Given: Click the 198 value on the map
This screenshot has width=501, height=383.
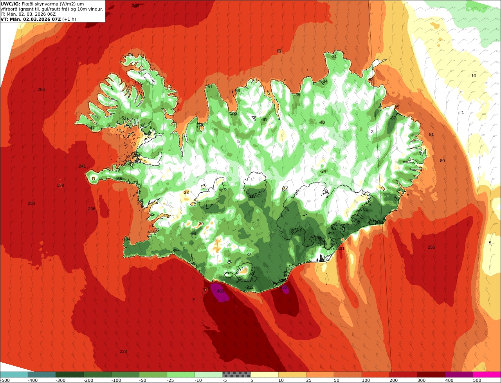Looking at the screenshot, I should pos(60,186).
